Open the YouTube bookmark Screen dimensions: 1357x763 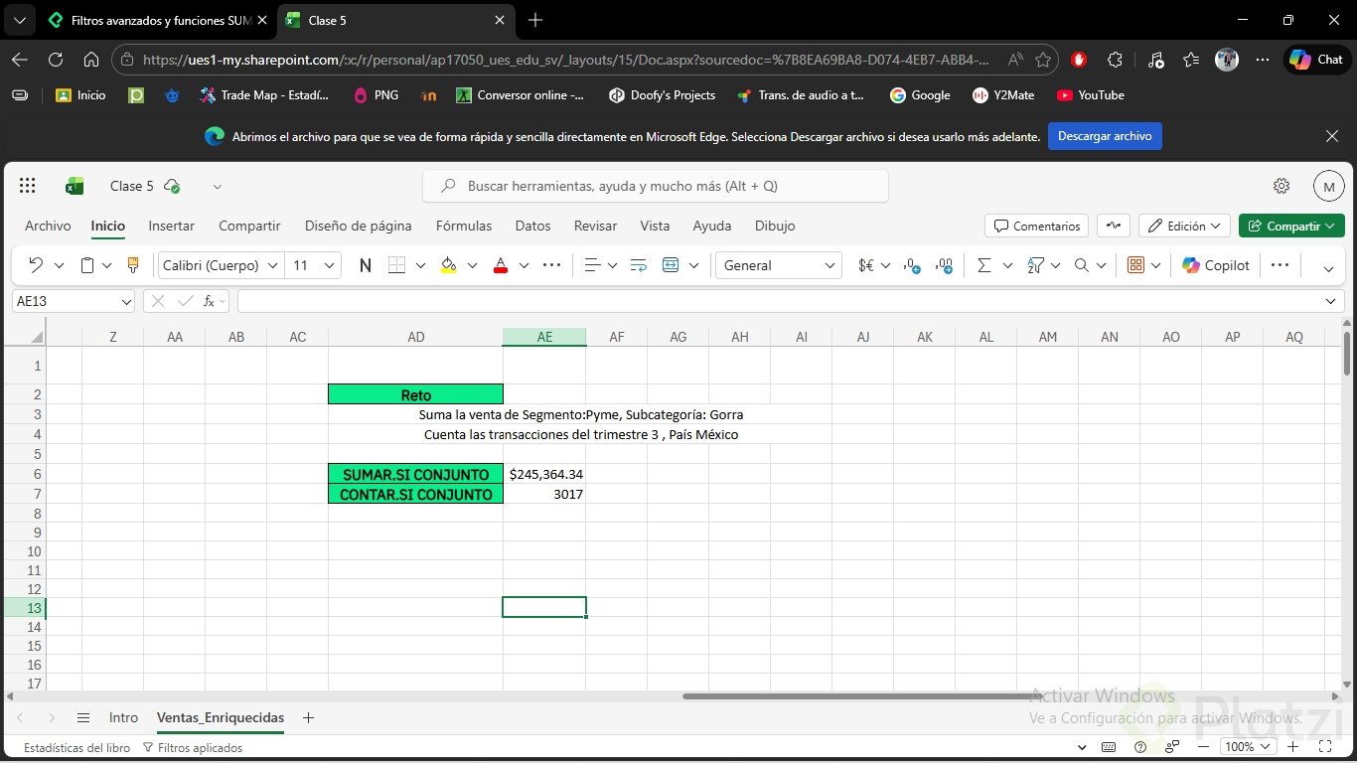(x=1091, y=95)
